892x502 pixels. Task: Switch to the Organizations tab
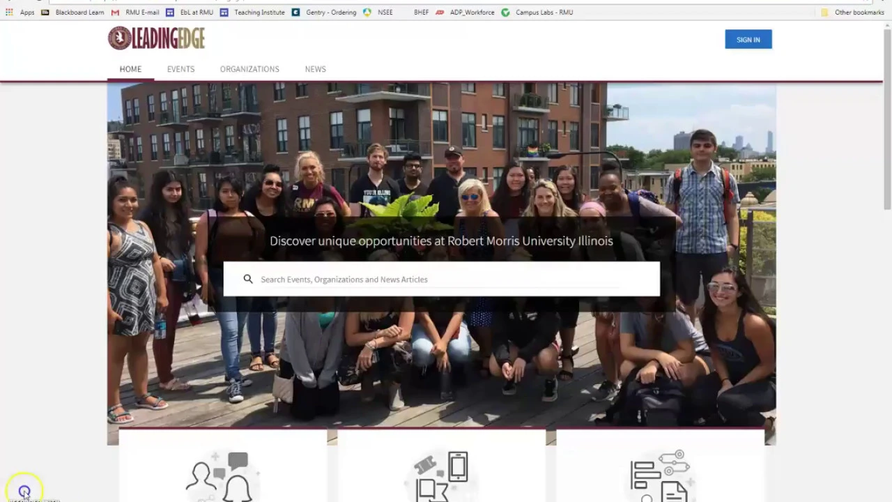(x=249, y=69)
